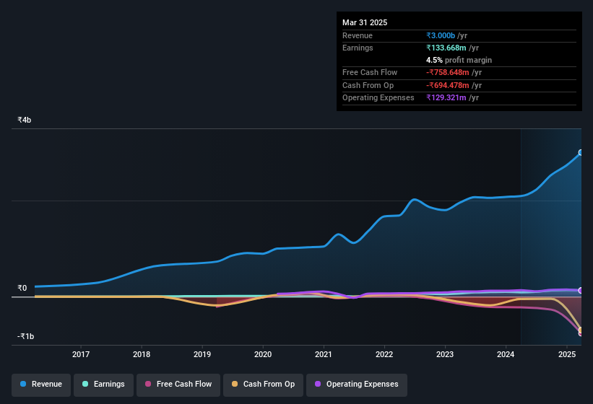Click the 2022 x-axis label
593x404 pixels.
pos(384,354)
